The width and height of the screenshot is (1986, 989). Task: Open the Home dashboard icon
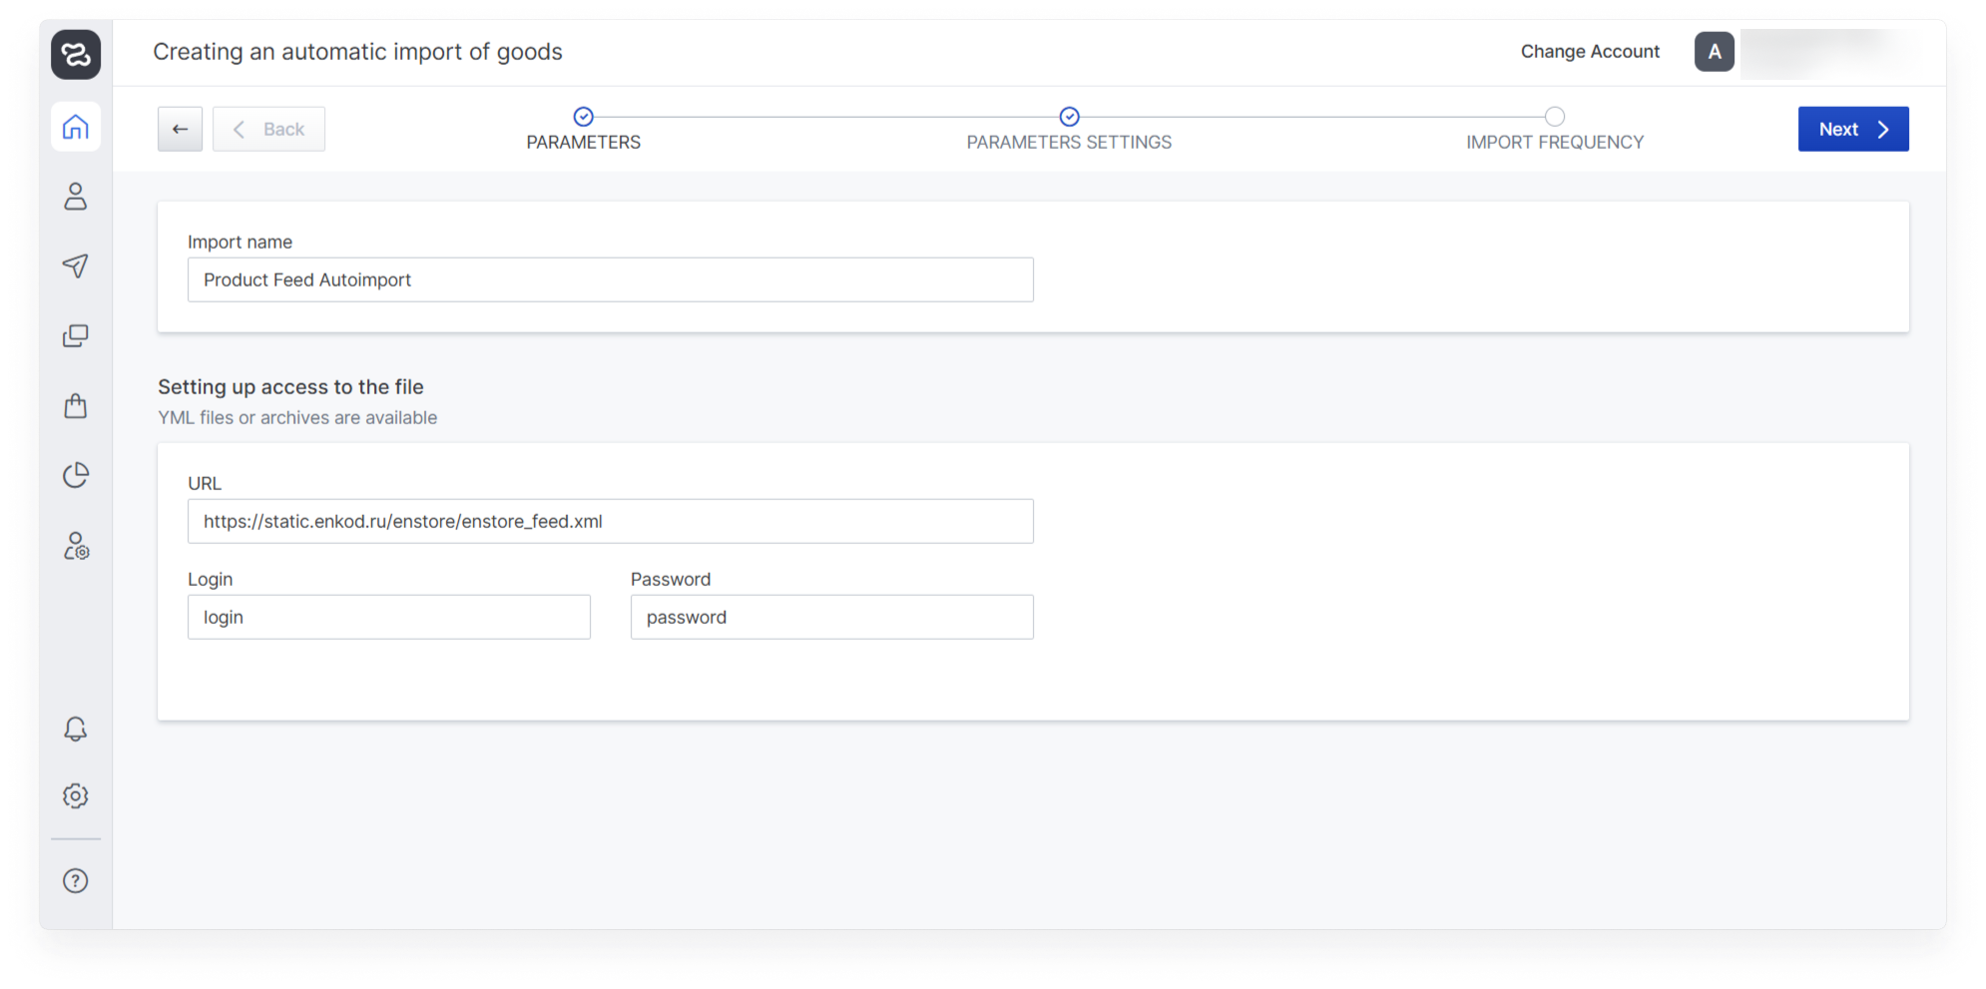point(76,128)
